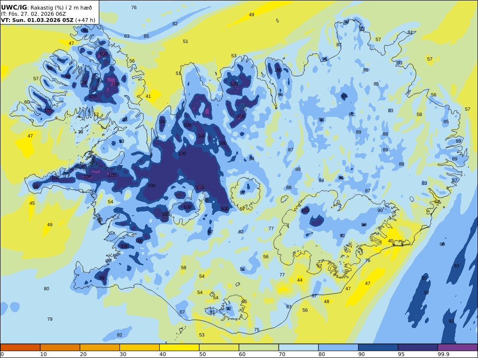Viewport: 478px width, 358px height.
Task: Select the orange 10–20 legend color block
Action: coord(60,347)
